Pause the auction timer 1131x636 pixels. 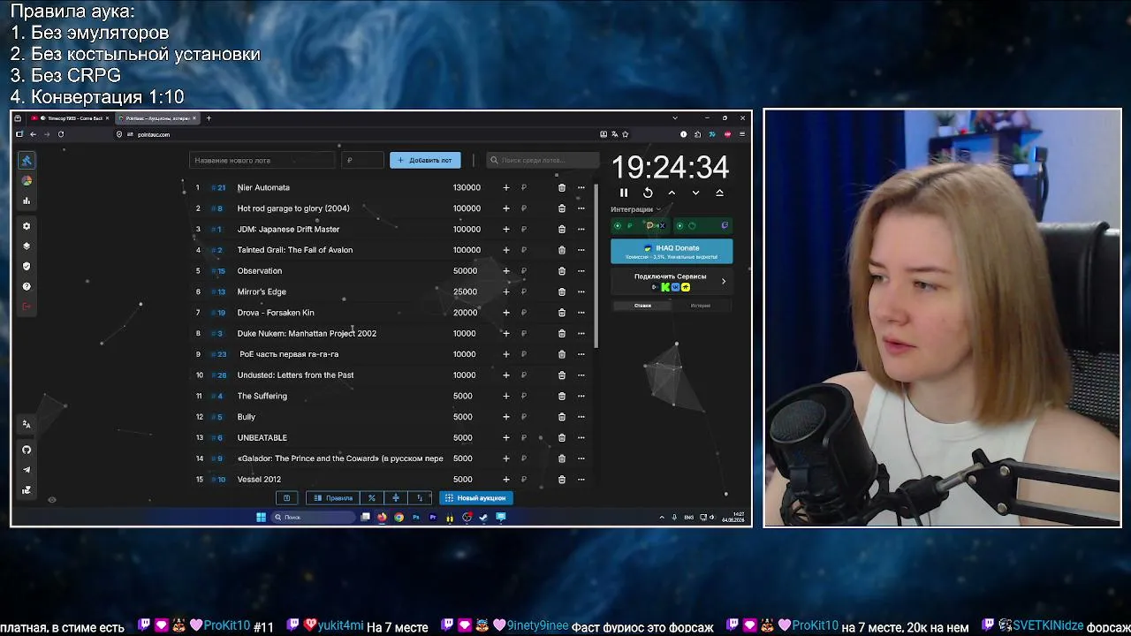(x=624, y=193)
